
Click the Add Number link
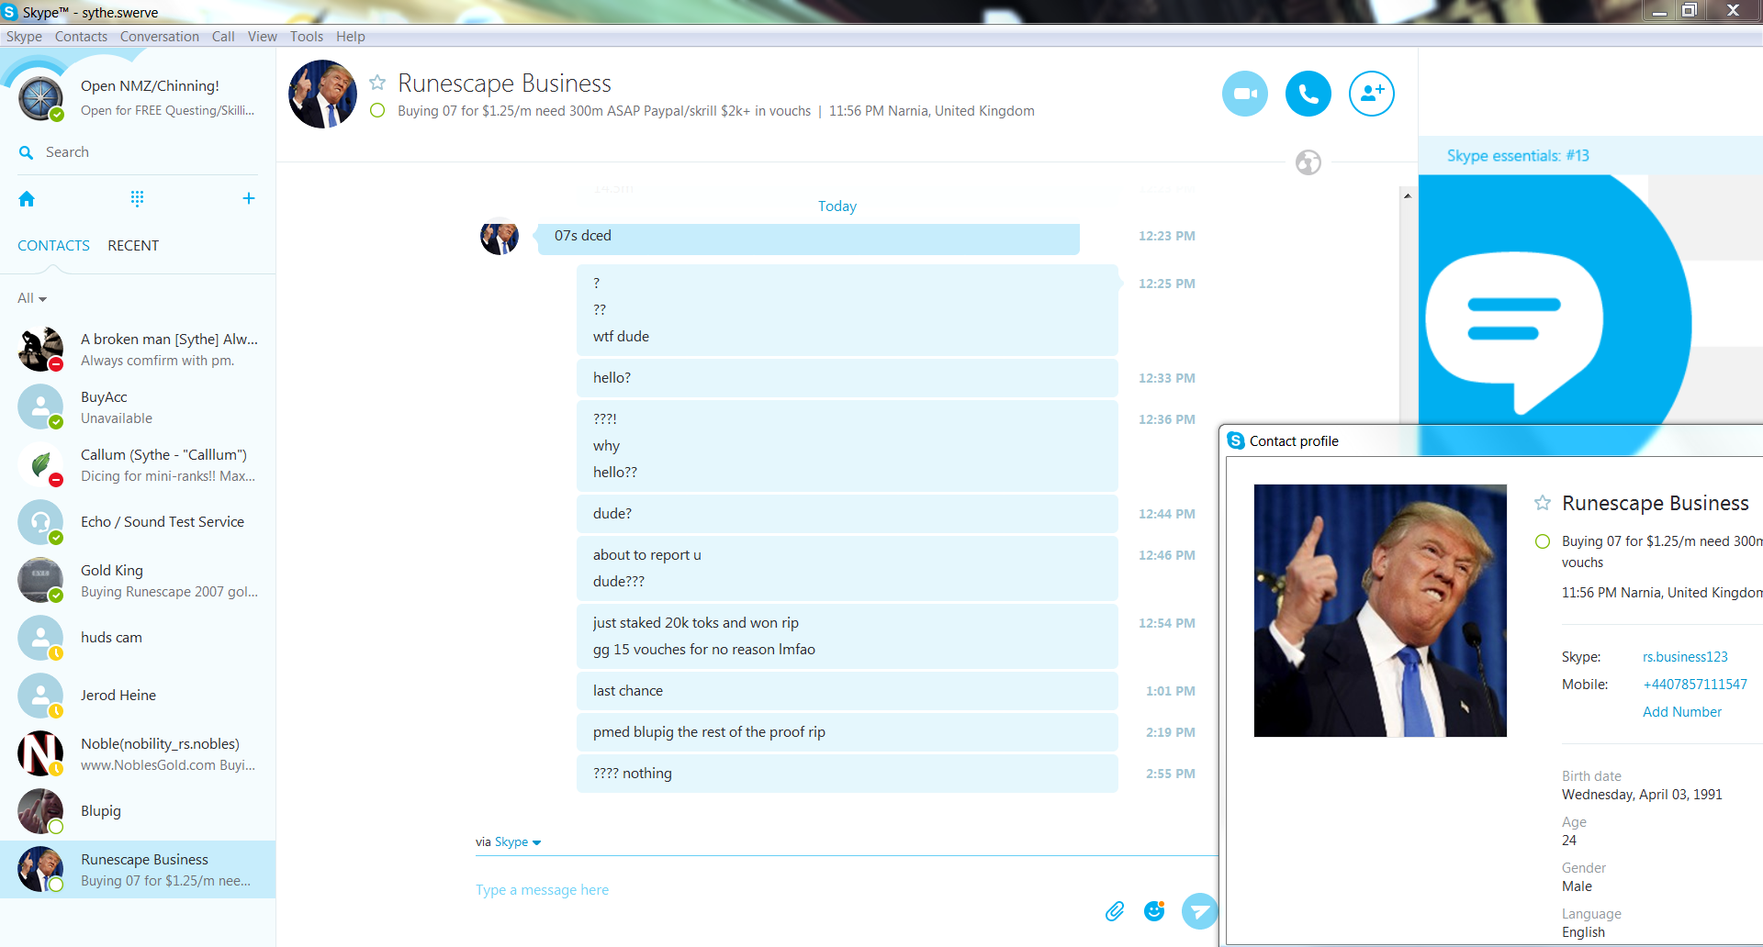(x=1682, y=712)
